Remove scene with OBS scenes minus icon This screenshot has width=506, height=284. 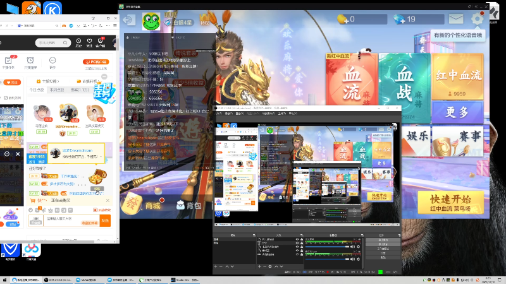[x=221, y=266]
